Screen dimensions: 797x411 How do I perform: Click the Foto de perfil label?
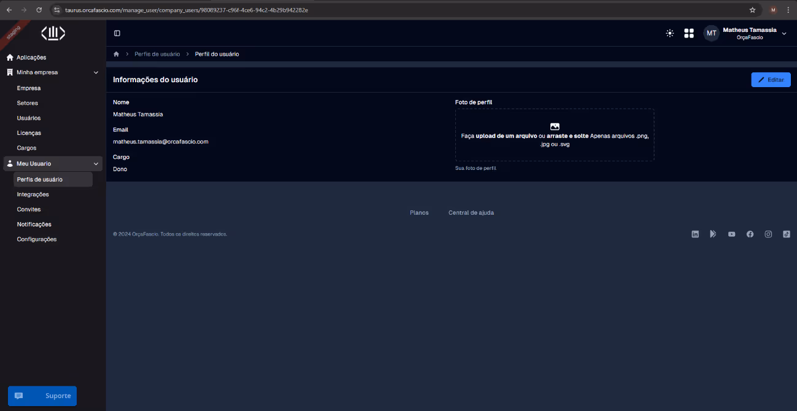pos(474,102)
